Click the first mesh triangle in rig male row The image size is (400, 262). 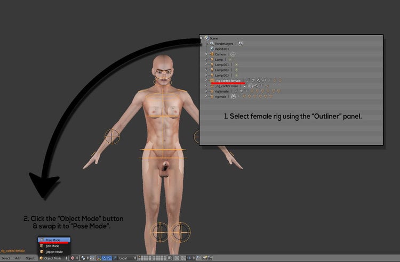pyautogui.click(x=244, y=97)
